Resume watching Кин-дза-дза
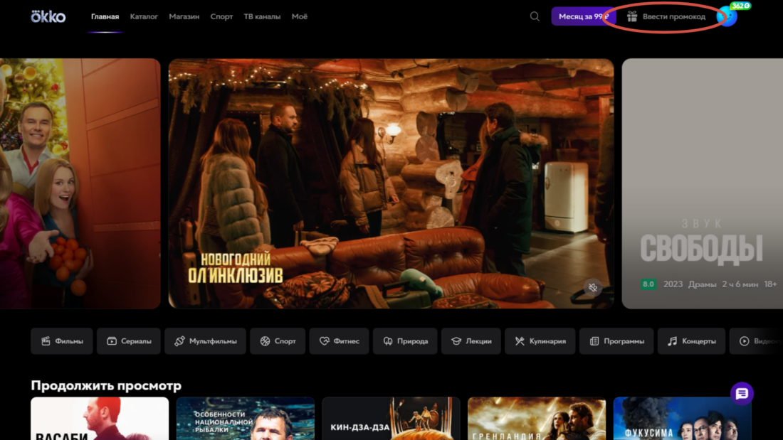Viewport: 783px width, 440px height. click(x=391, y=419)
